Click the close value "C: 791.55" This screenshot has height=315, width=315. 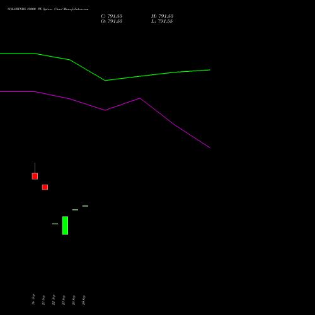coord(112,16)
